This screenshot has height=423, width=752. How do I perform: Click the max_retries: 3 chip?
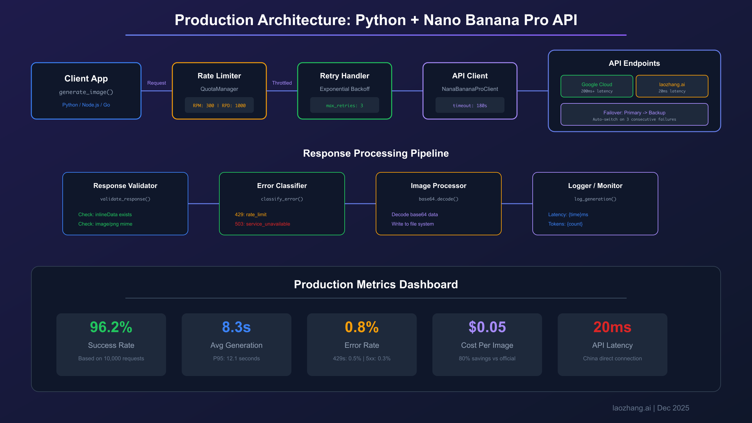coord(345,105)
